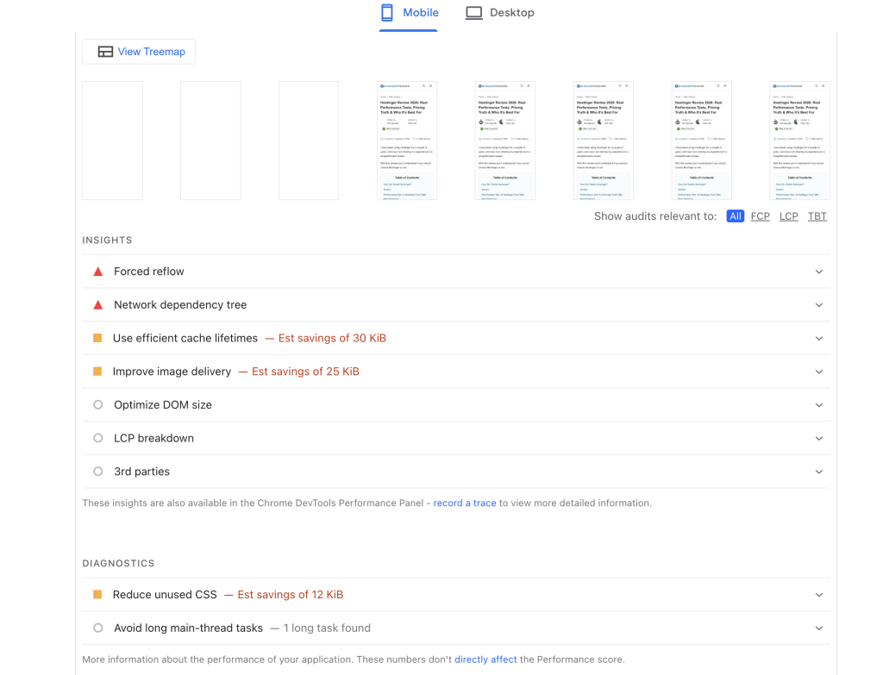This screenshot has width=883, height=675.
Task: Click the red triangle beside Network dependency tree
Action: (97, 304)
